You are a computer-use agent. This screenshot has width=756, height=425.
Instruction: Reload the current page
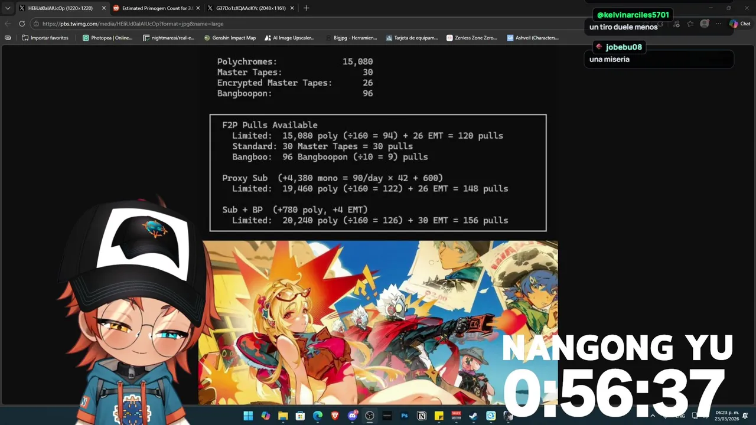22,24
